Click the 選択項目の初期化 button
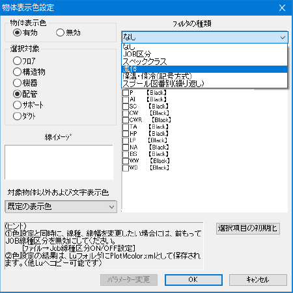 pyautogui.click(x=247, y=229)
